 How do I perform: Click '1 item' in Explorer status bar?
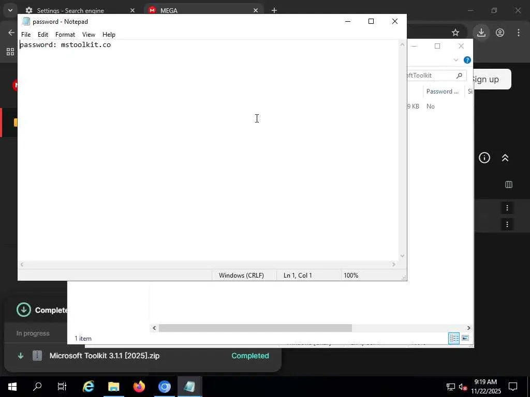[x=83, y=339]
